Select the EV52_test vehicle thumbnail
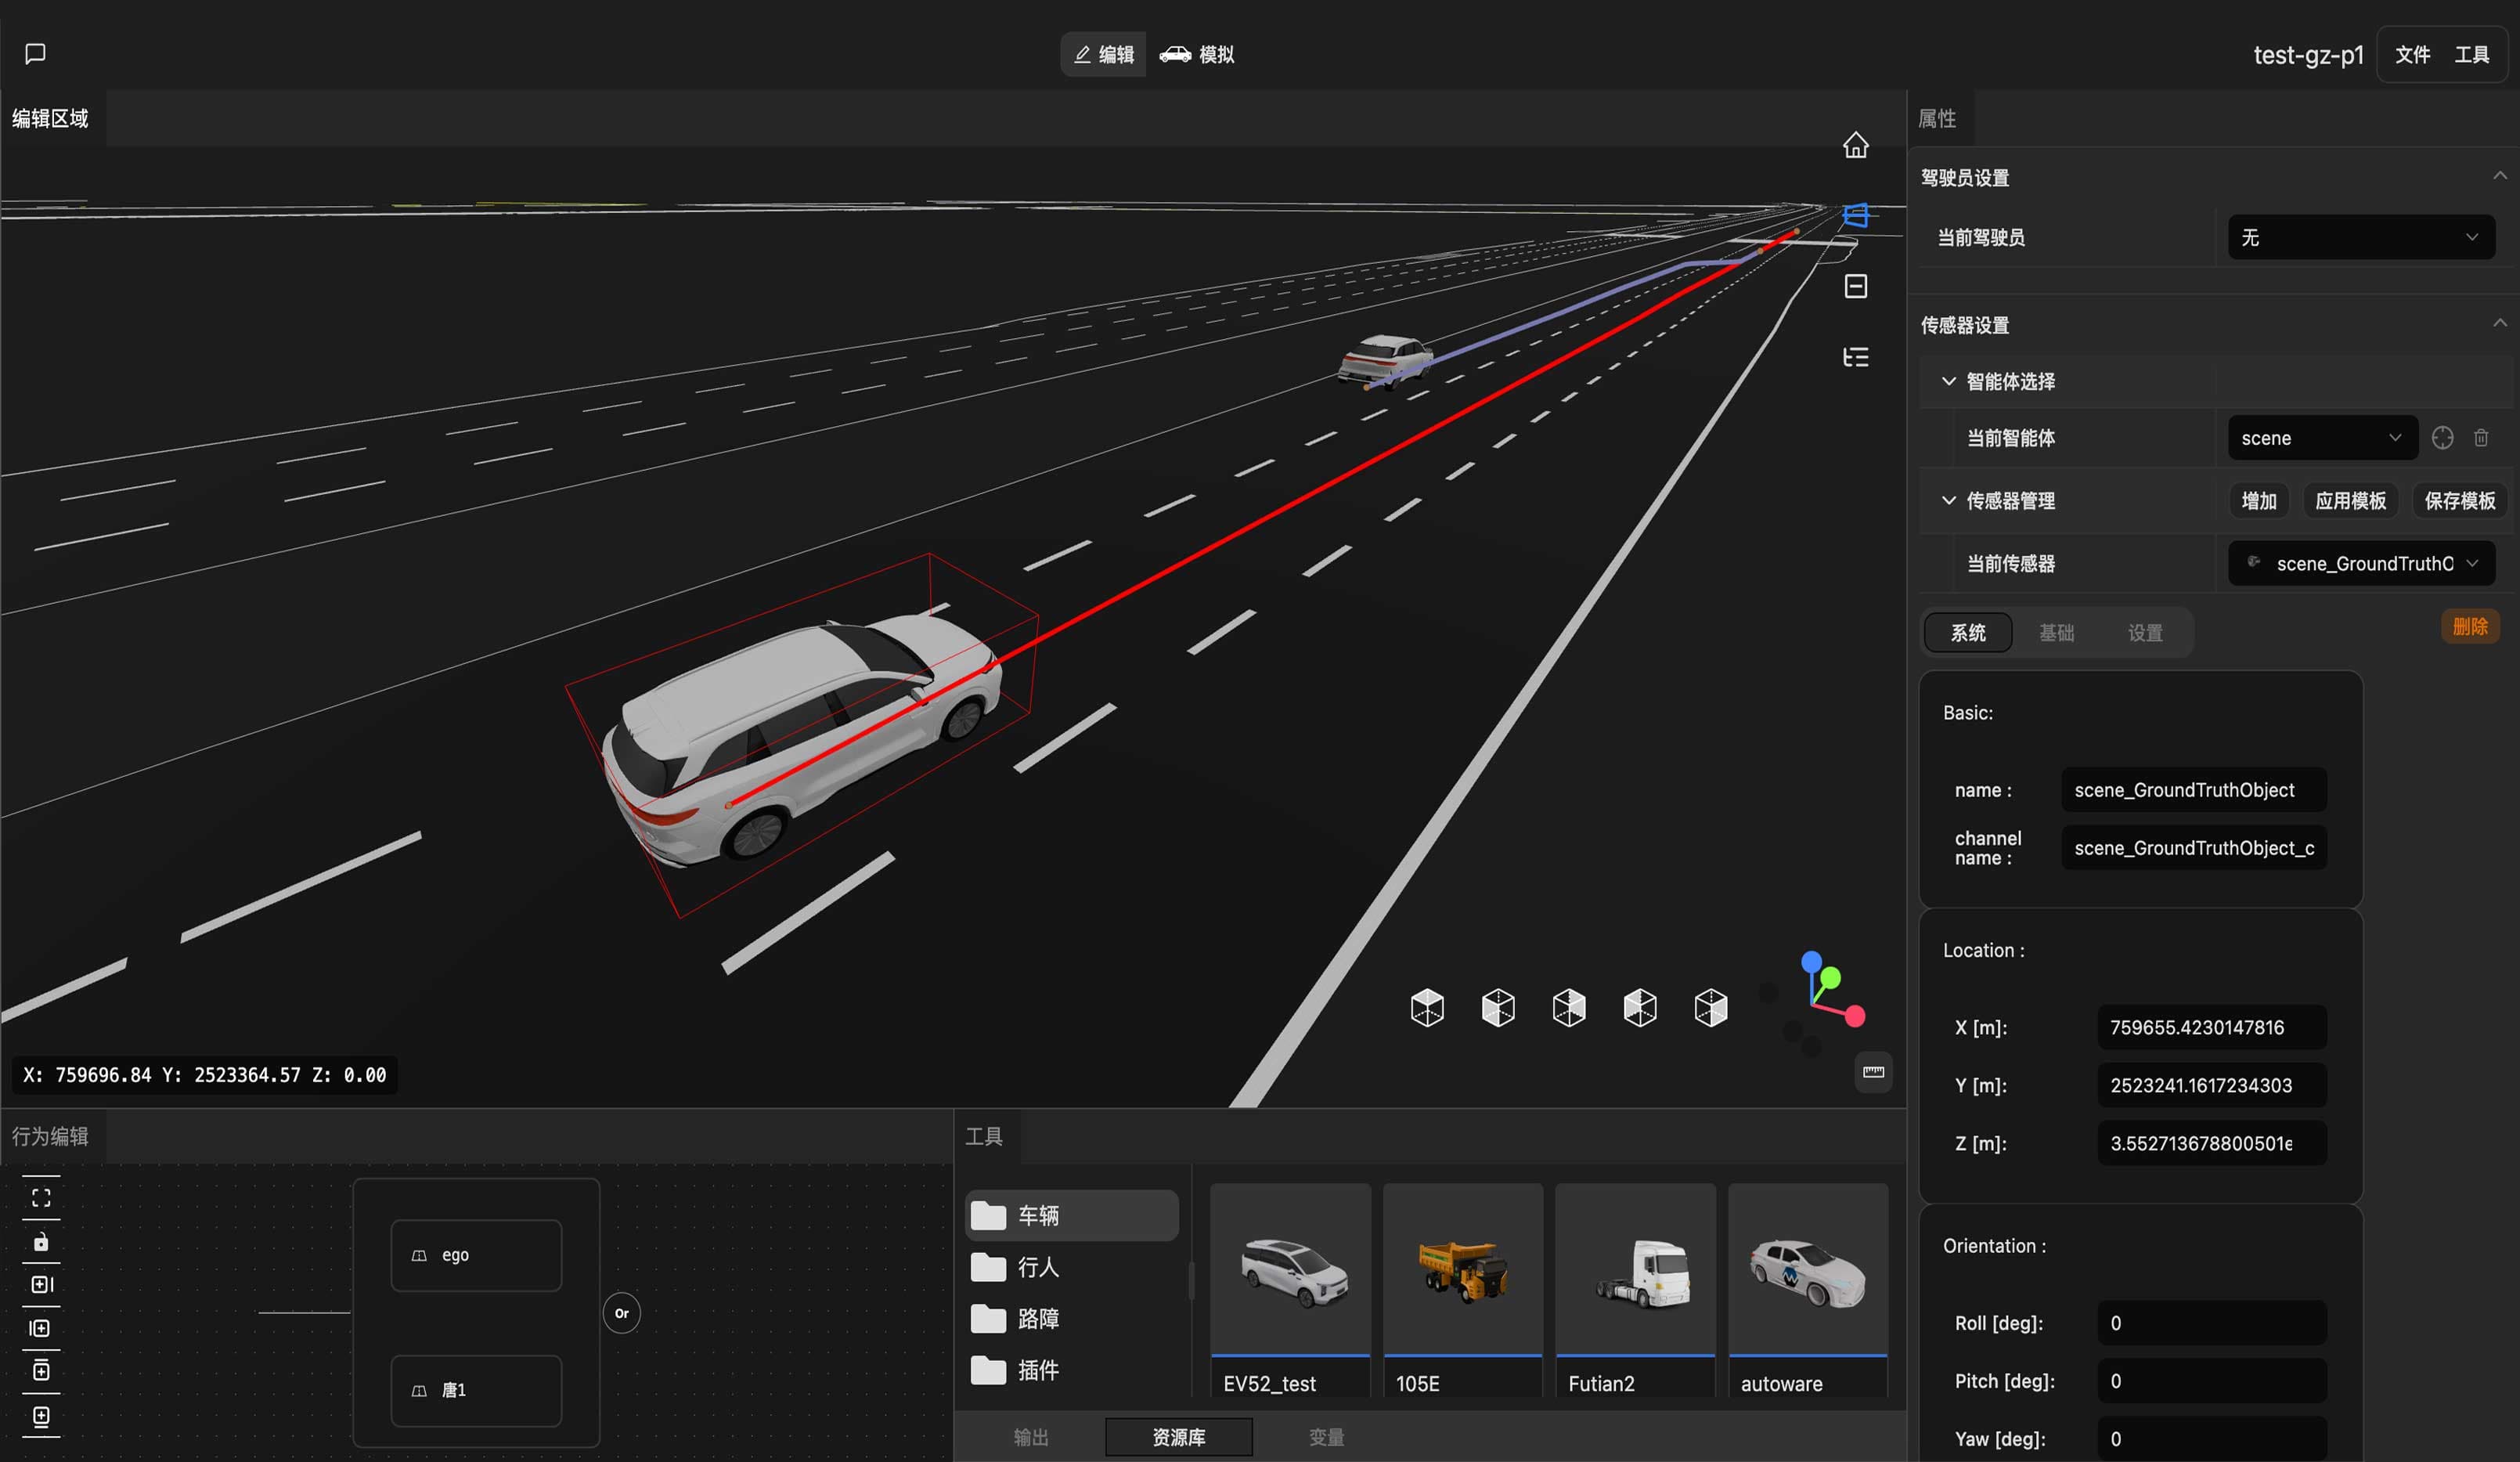2520x1462 pixels. pos(1290,1290)
